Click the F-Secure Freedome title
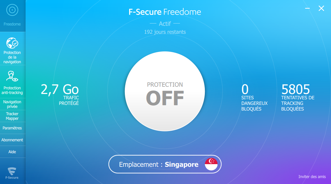The width and height of the screenshot is (331, 184). point(165,12)
